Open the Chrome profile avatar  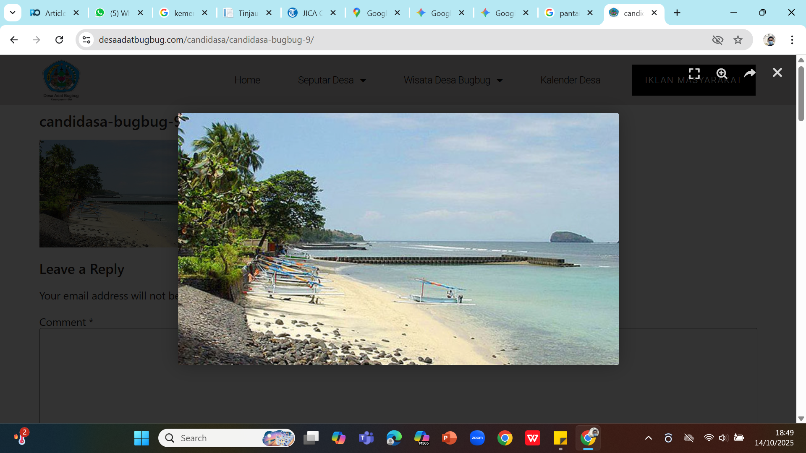tap(769, 40)
